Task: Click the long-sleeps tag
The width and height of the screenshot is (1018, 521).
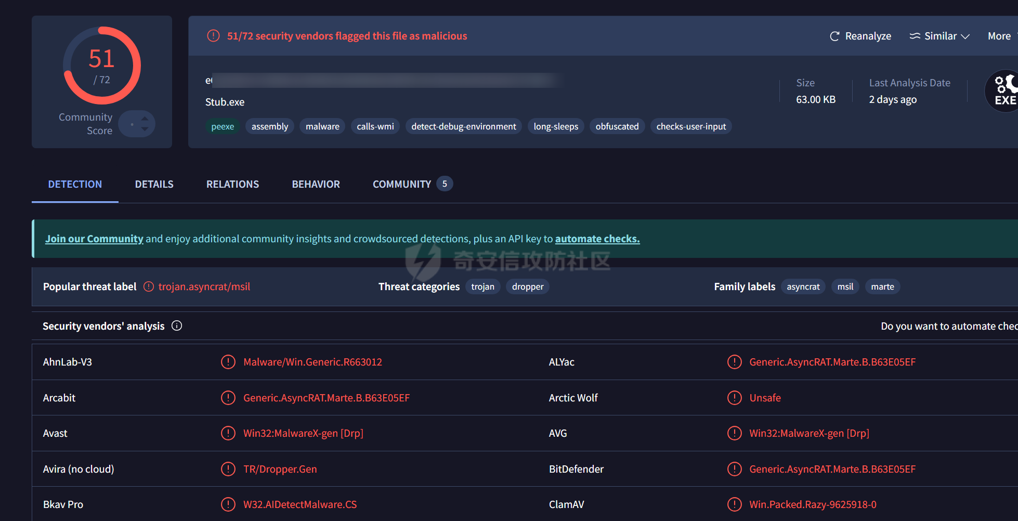Action: (556, 126)
